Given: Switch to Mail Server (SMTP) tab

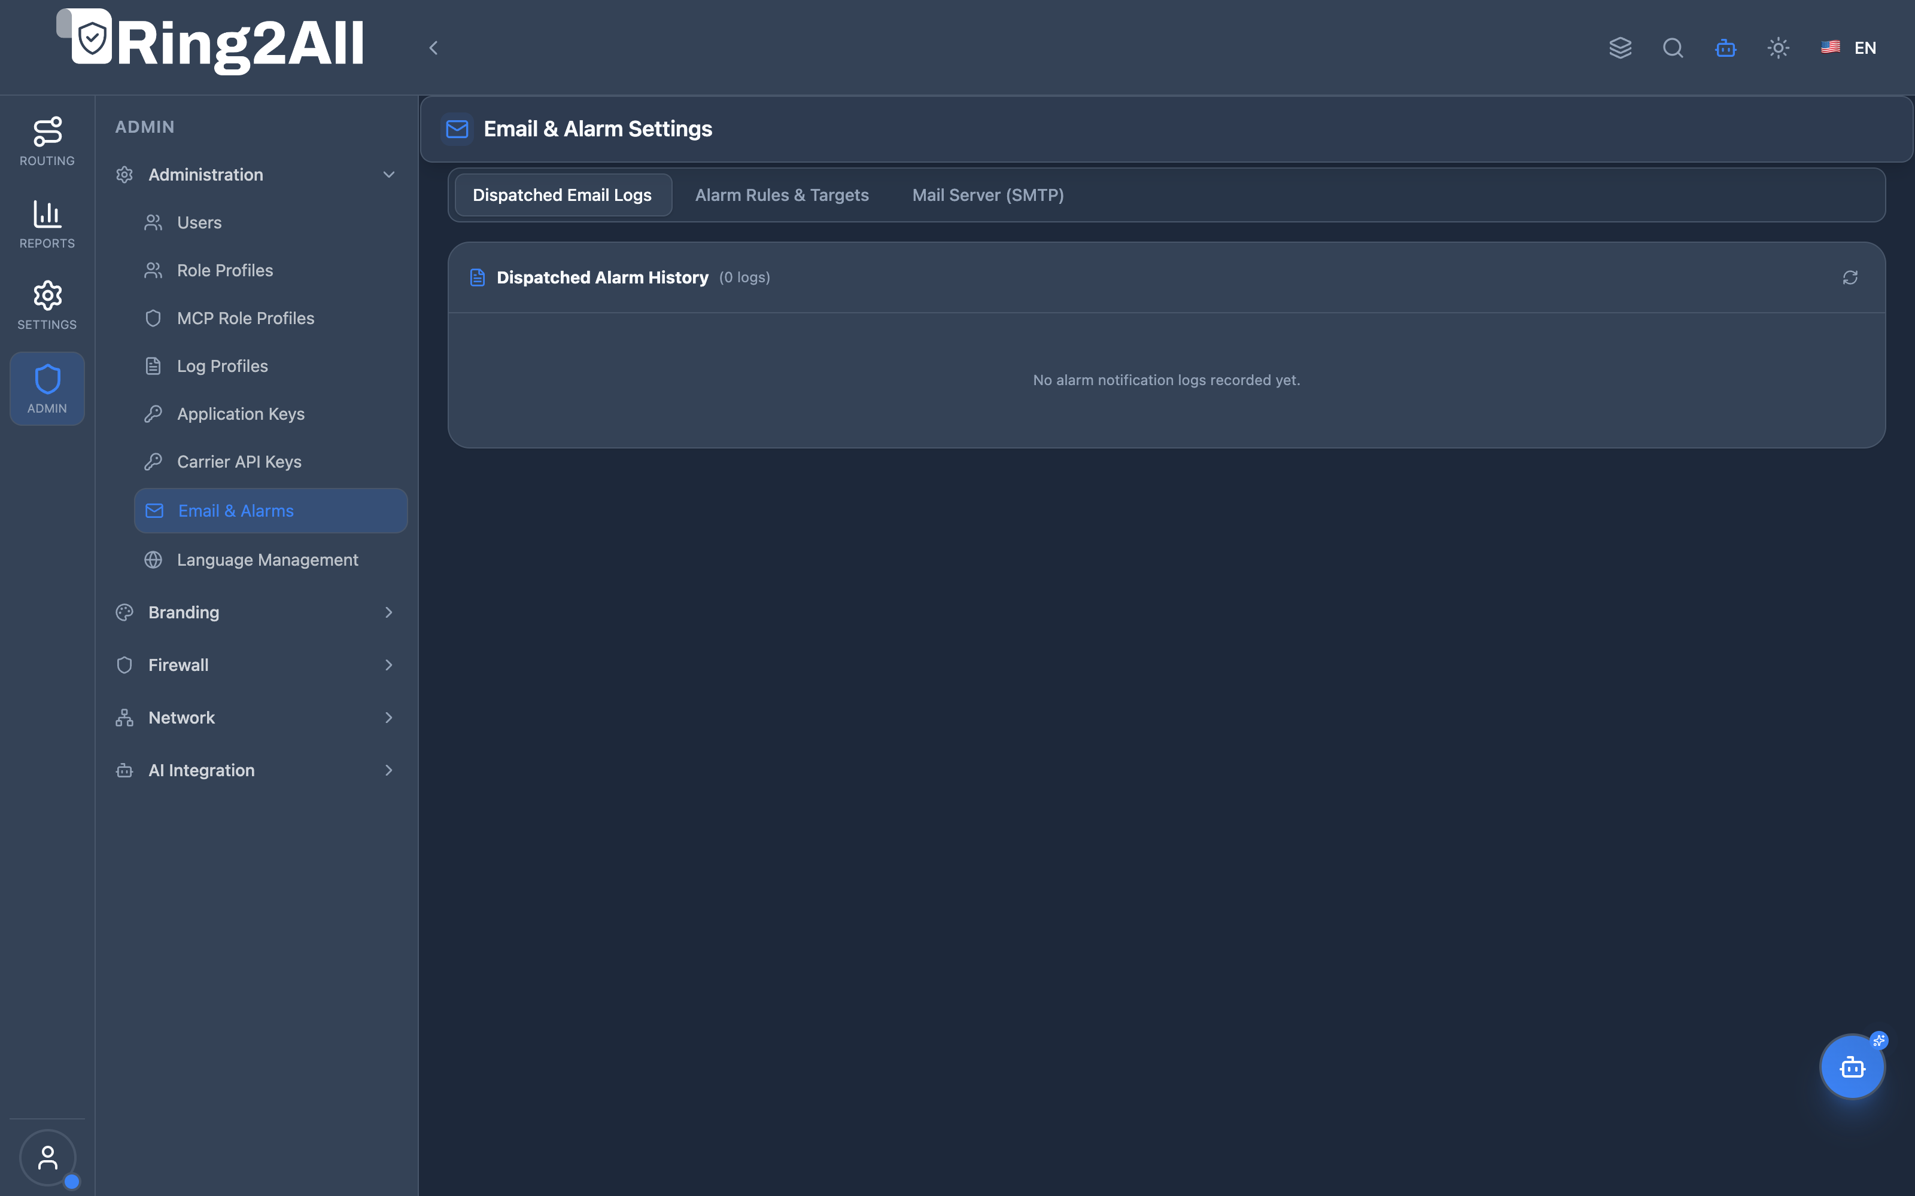Looking at the screenshot, I should tap(987, 194).
